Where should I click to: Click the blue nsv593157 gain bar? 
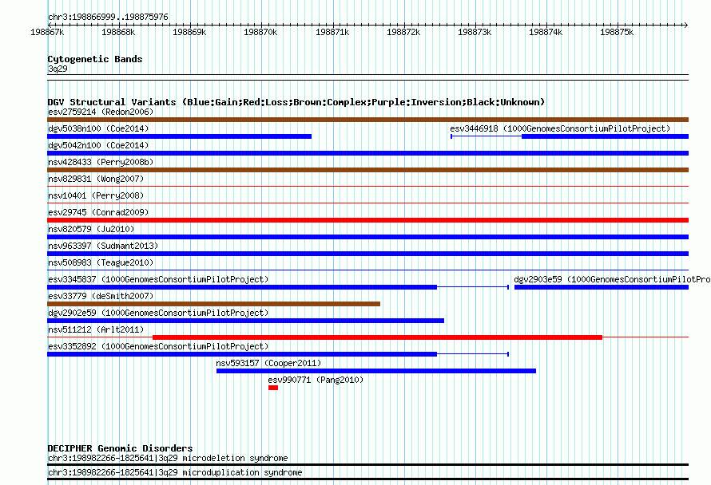376,371
